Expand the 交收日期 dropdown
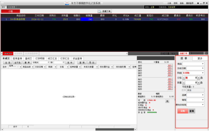Viewport: 209px width, 131px height. (202, 68)
